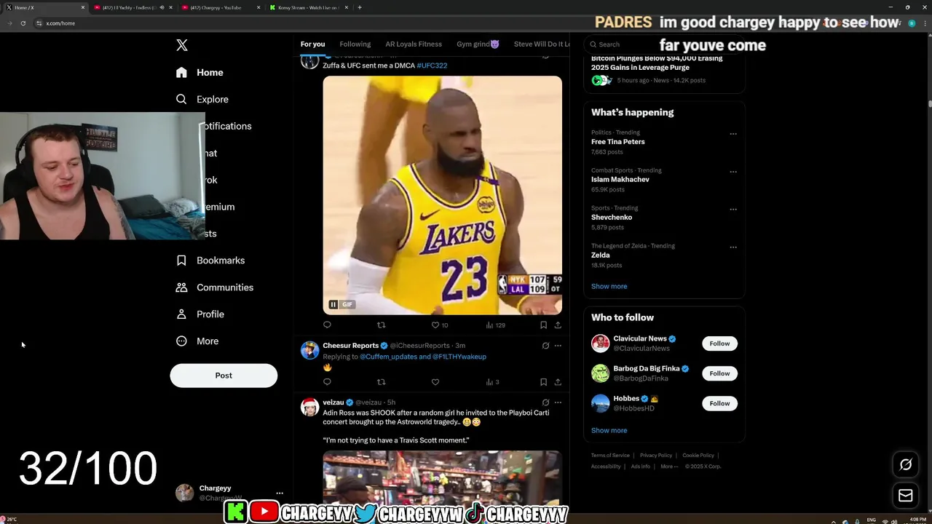932x524 pixels.
Task: Open more options on Cheesur Reports post
Action: [558, 346]
